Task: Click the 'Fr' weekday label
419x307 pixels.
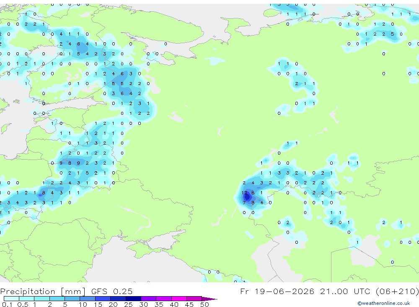Action: point(244,291)
